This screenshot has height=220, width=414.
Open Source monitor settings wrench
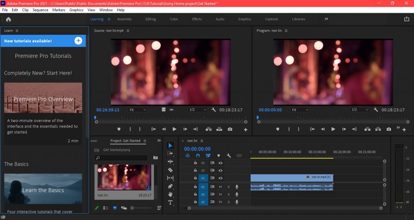click(x=213, y=110)
